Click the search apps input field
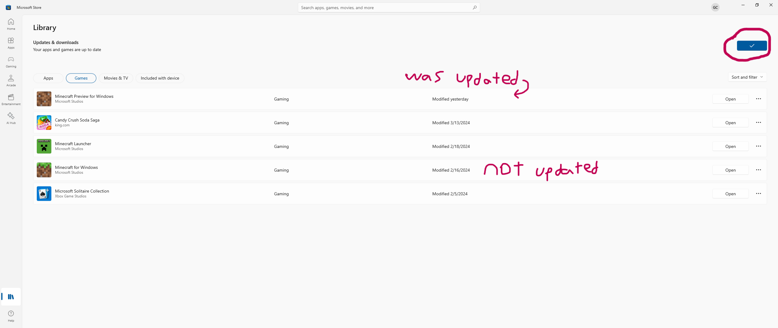The height and width of the screenshot is (328, 778). click(383, 8)
